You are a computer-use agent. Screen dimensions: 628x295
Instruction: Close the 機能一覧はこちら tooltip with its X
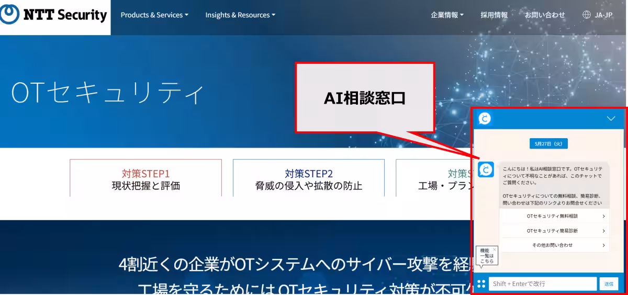(x=495, y=249)
